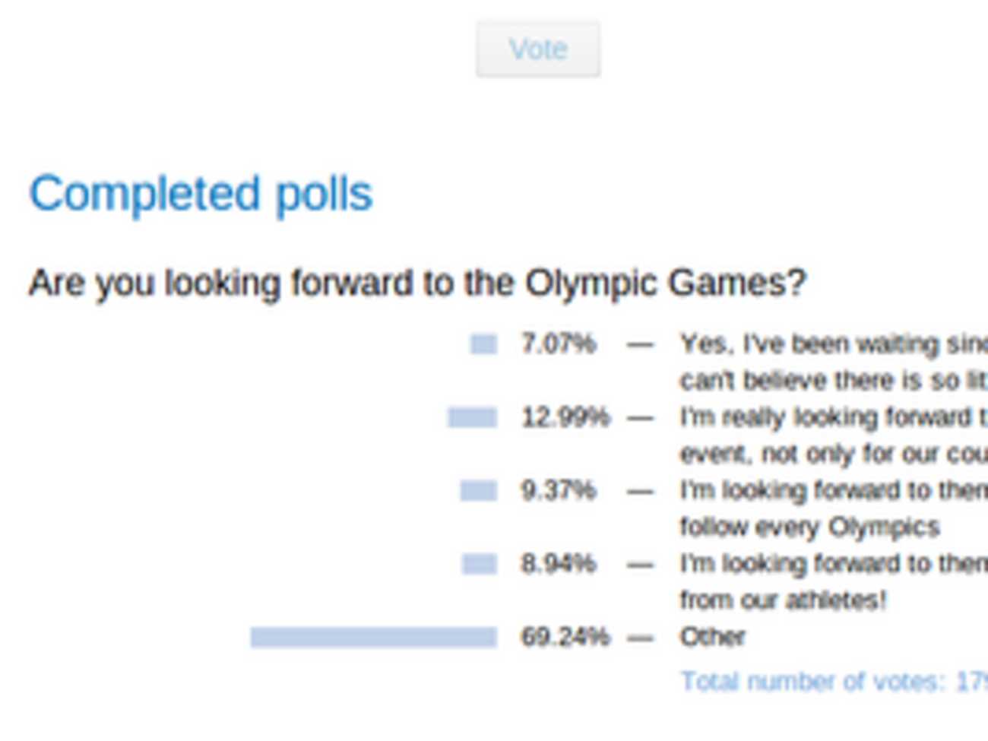Click the 7.07% result bar

point(483,344)
